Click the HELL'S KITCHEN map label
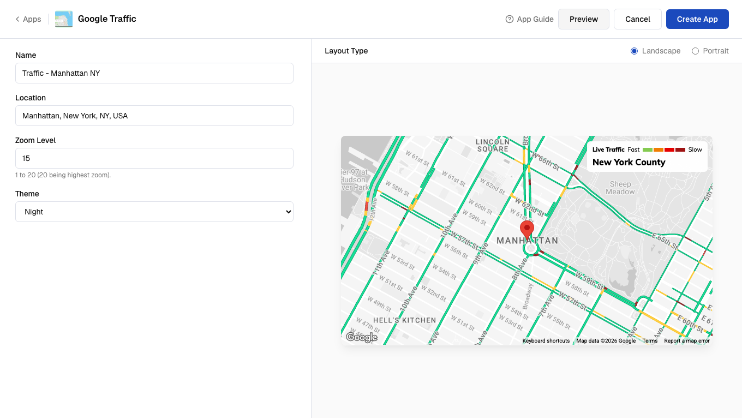This screenshot has height=419, width=742. point(404,320)
